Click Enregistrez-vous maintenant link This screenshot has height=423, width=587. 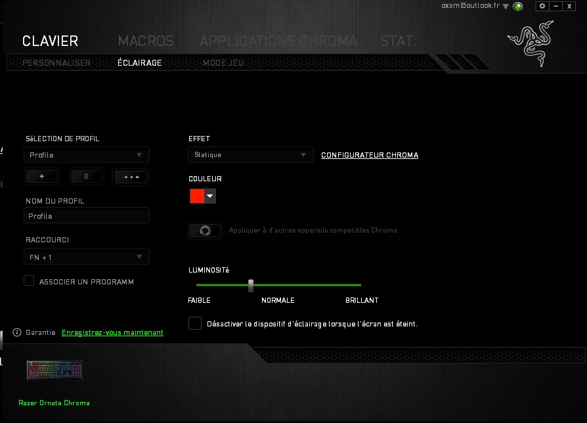[x=112, y=332]
